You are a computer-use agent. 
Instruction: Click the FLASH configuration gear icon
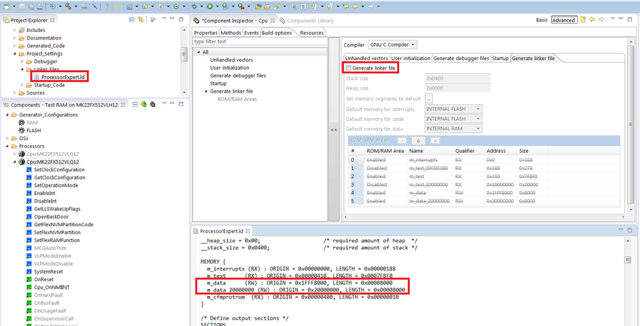tap(21, 130)
